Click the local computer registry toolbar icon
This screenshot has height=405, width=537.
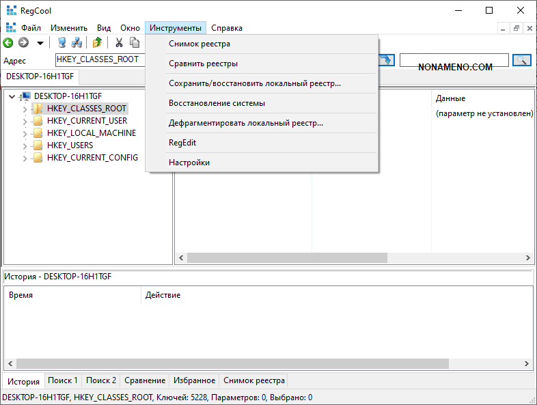click(x=62, y=42)
